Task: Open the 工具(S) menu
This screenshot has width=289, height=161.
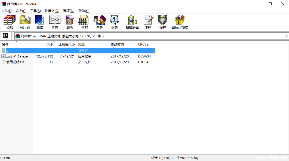Action: click(x=35, y=11)
